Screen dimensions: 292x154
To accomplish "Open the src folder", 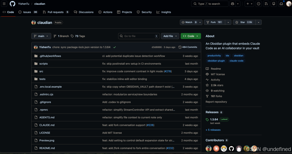I will click(41, 71).
